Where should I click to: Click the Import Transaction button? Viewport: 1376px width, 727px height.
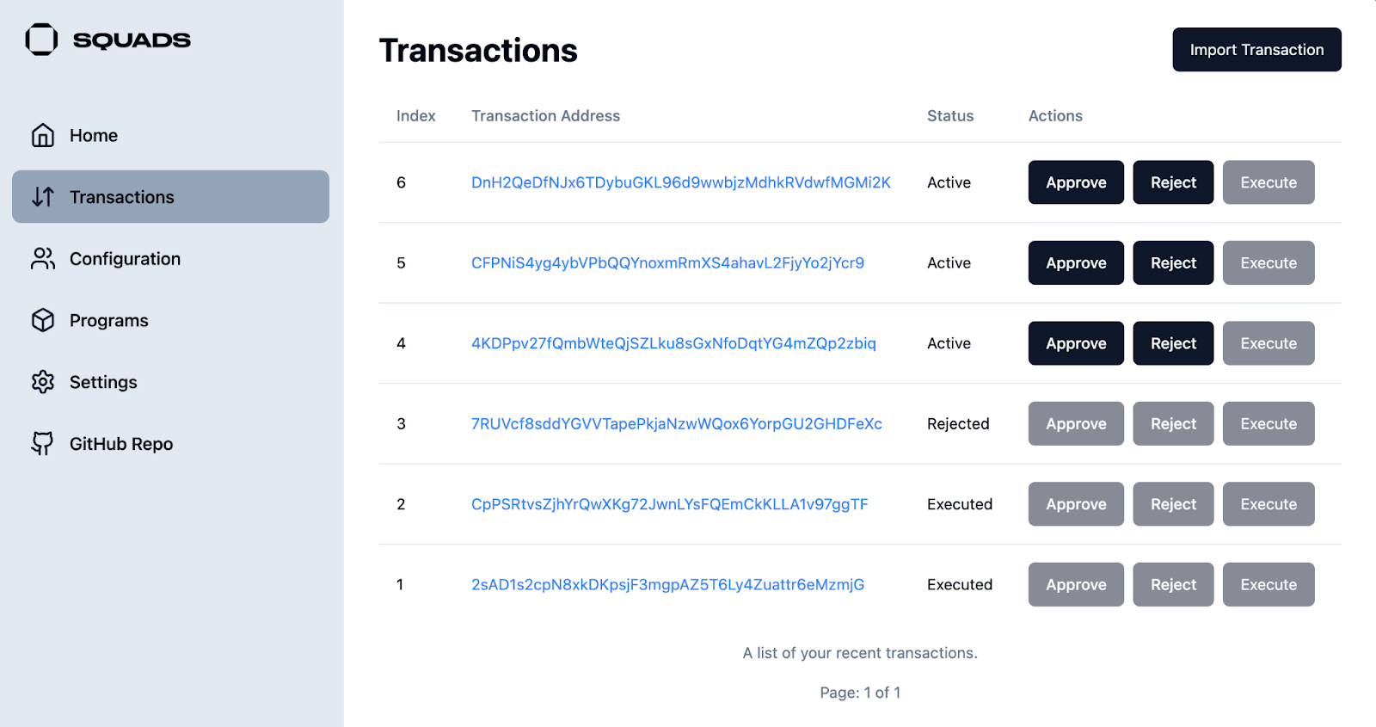(x=1256, y=49)
